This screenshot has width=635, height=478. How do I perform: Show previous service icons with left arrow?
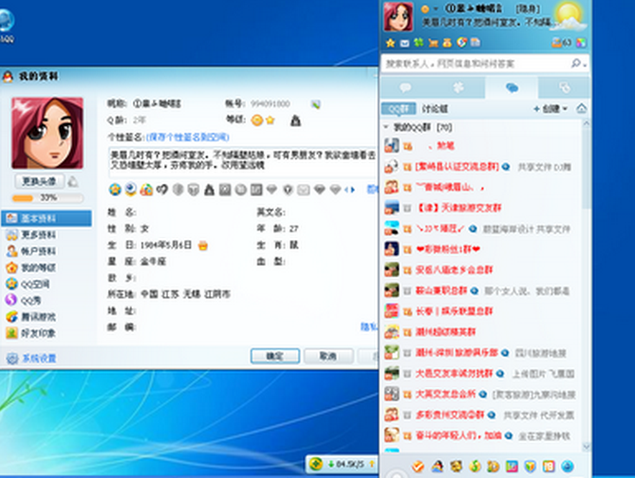(346, 190)
